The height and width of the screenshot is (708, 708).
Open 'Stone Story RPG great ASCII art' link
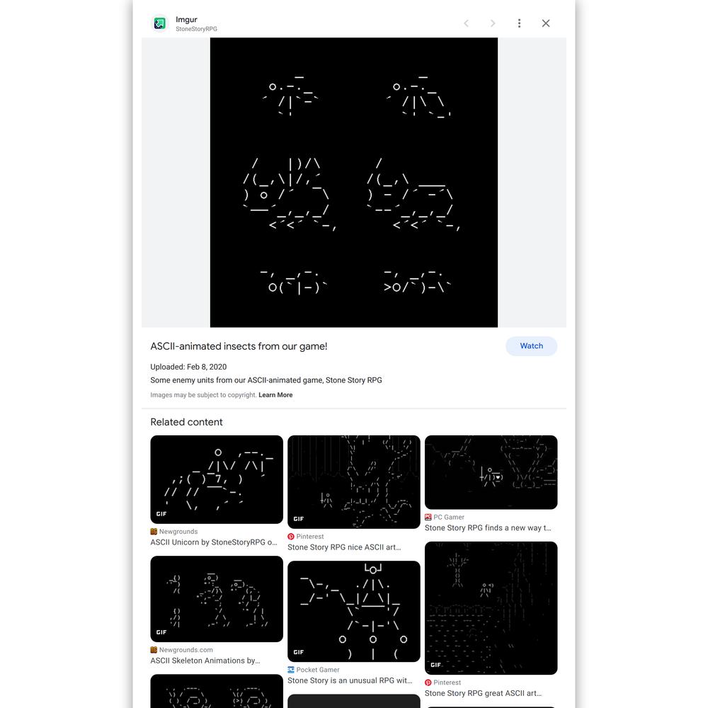coord(483,693)
